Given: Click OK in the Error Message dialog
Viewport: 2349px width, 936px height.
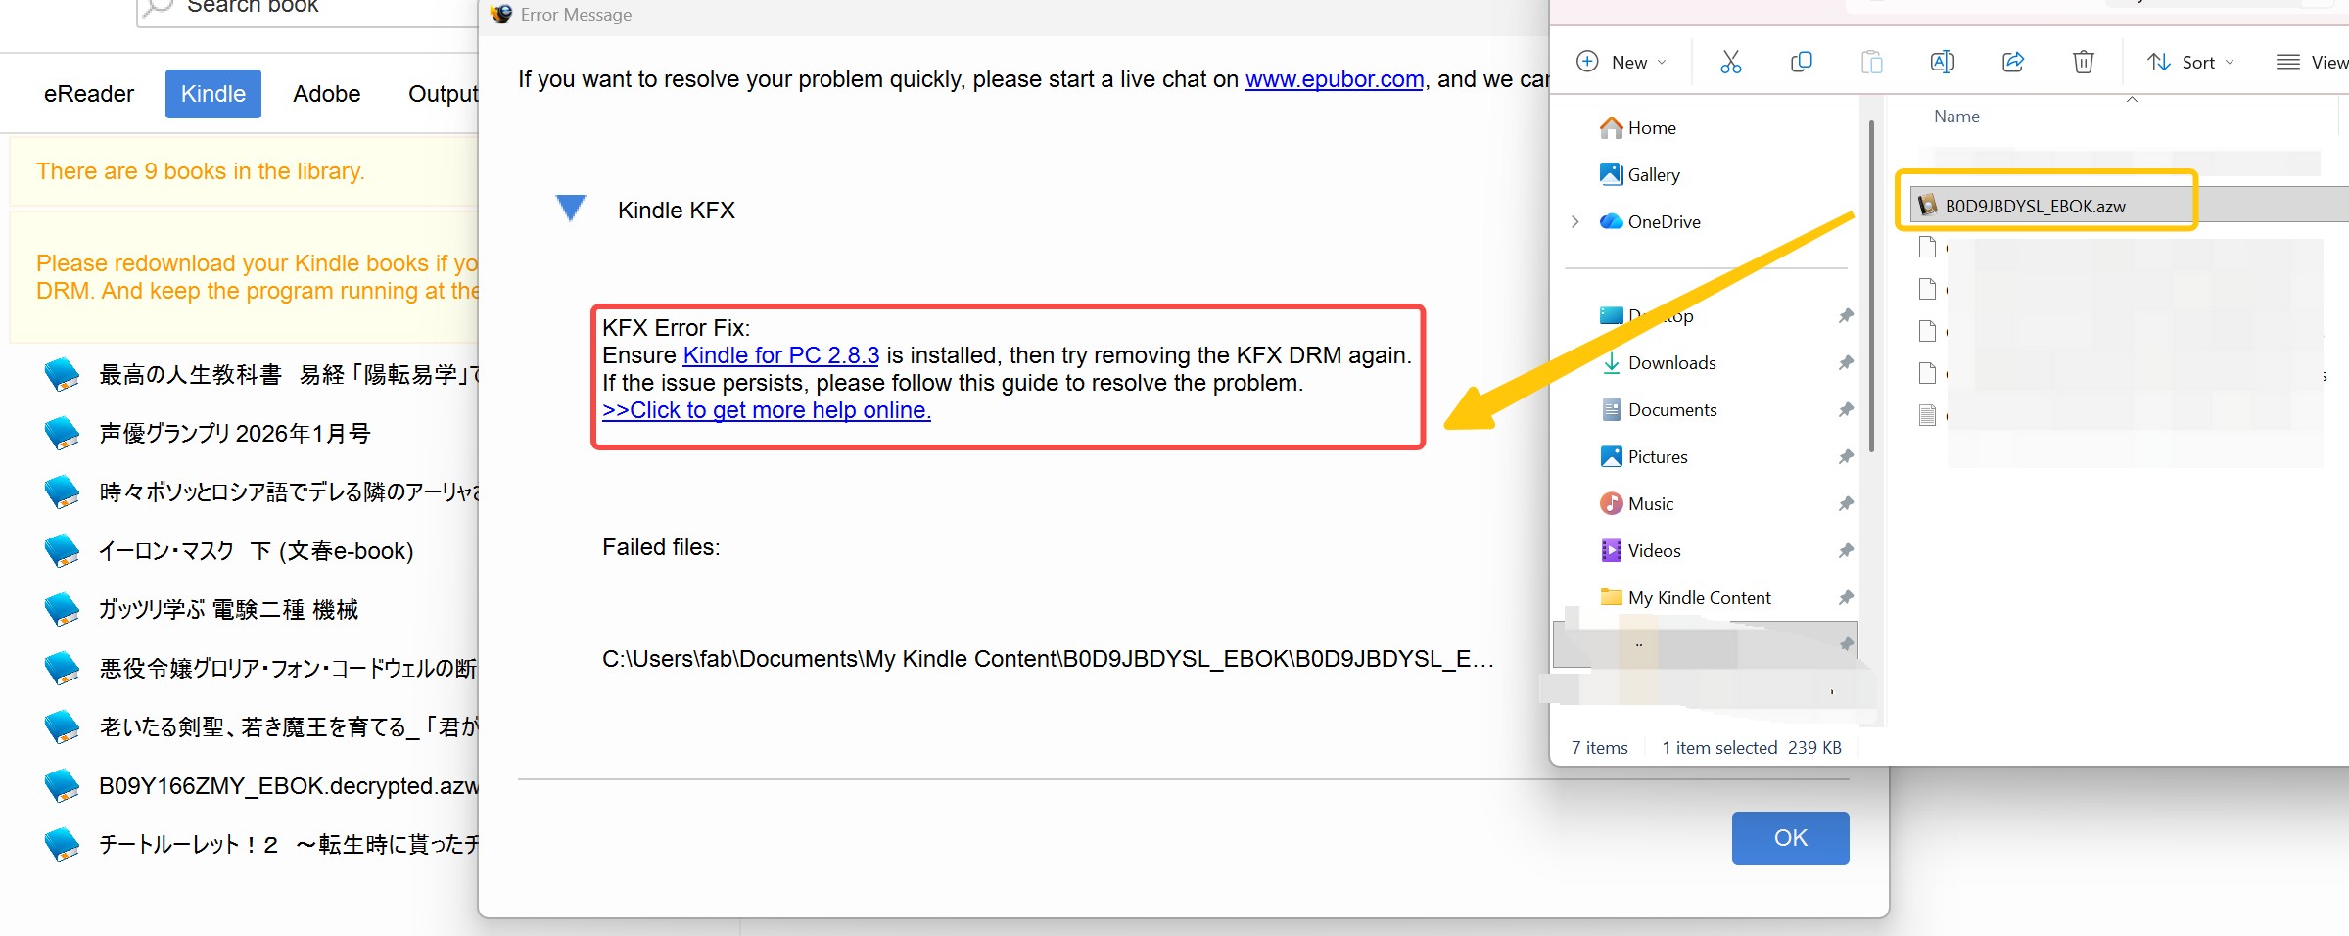Looking at the screenshot, I should click(1790, 838).
